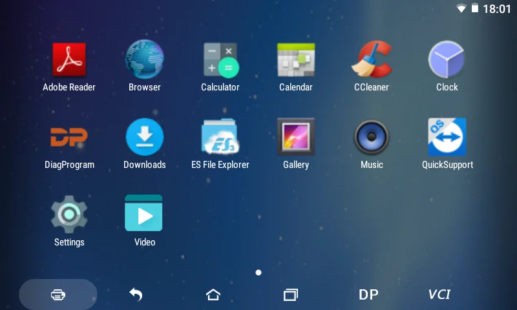The width and height of the screenshot is (517, 310).
Task: Launch CCleaner
Action: coord(372,59)
